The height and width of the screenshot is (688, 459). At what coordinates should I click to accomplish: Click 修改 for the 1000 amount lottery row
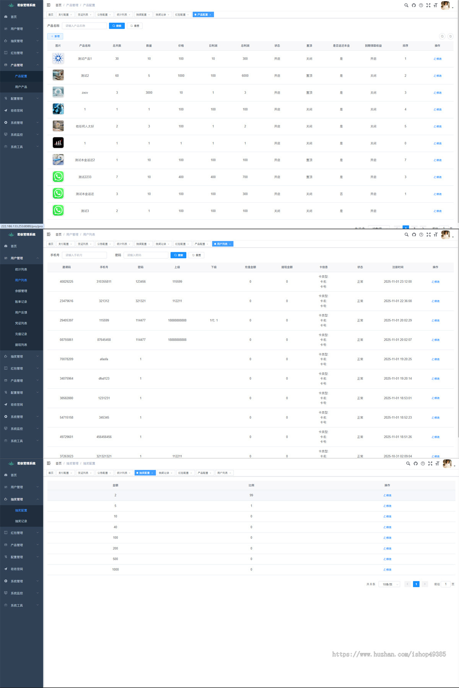pos(387,570)
